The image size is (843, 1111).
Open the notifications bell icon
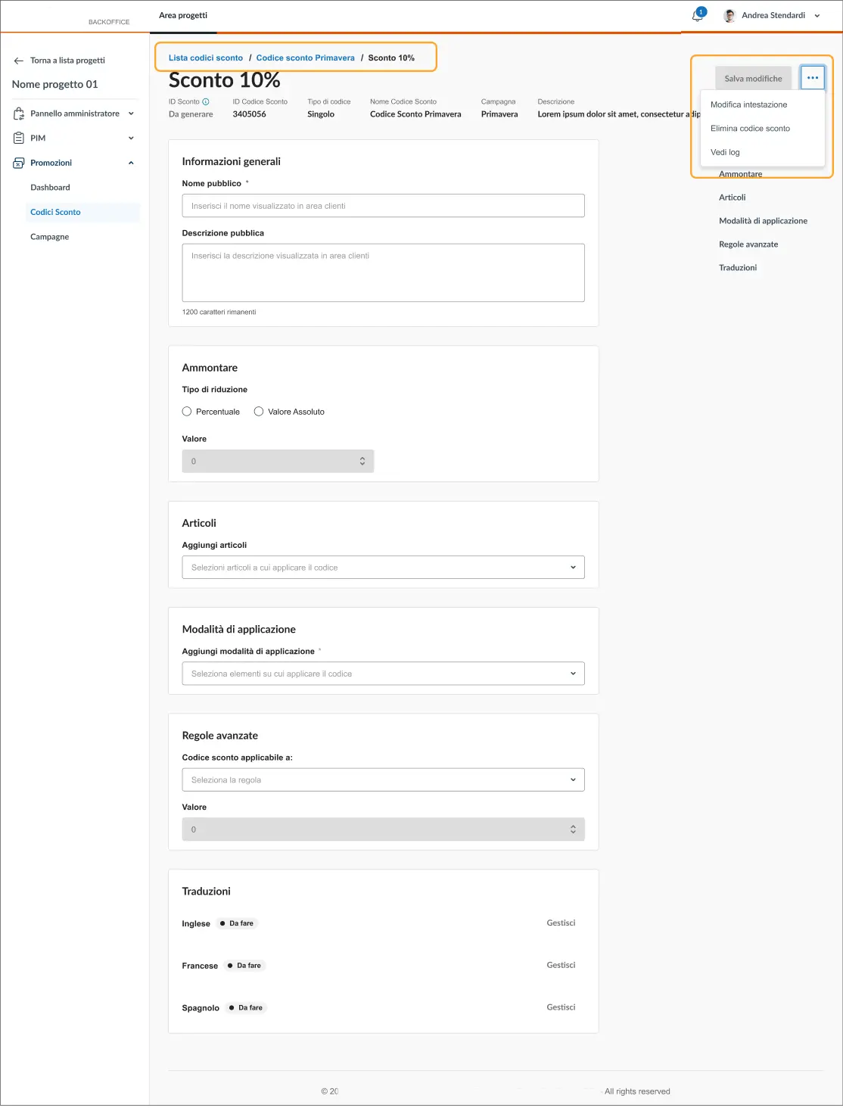coord(697,16)
